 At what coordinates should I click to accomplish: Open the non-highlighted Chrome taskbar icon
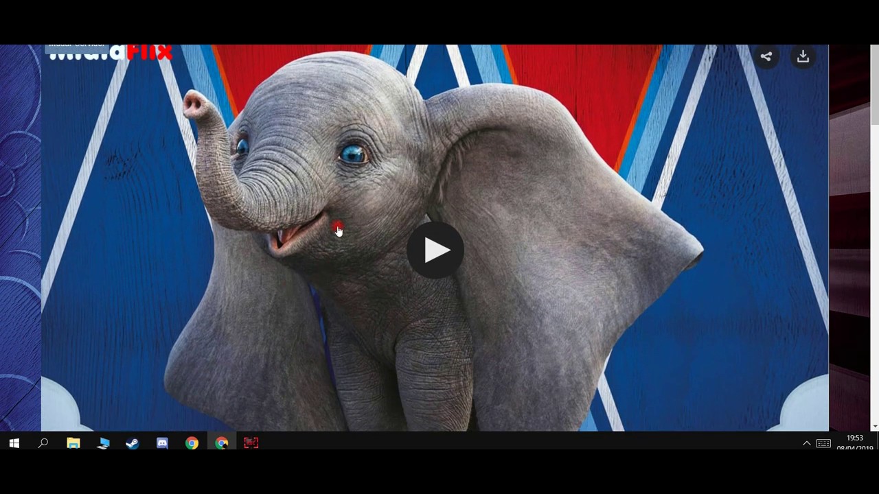(192, 443)
